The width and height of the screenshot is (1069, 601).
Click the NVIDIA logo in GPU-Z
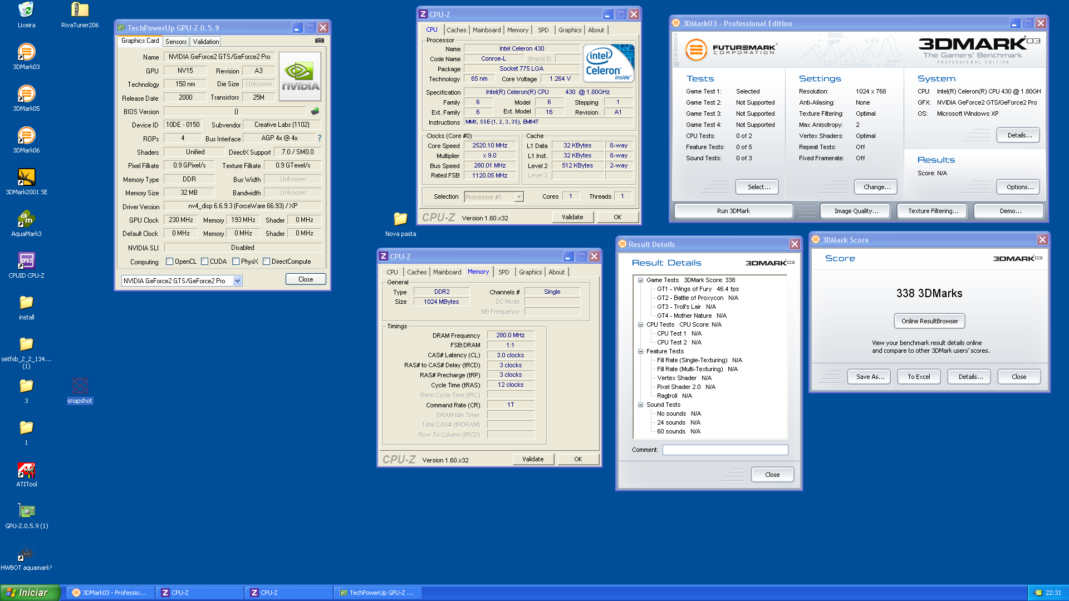(x=300, y=77)
